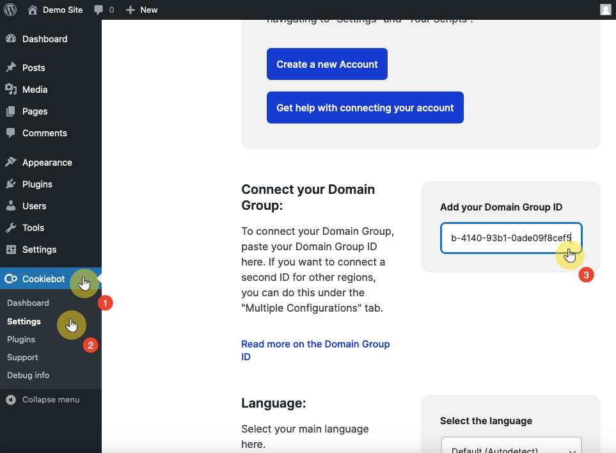Click the WordPress logo icon

point(10,10)
